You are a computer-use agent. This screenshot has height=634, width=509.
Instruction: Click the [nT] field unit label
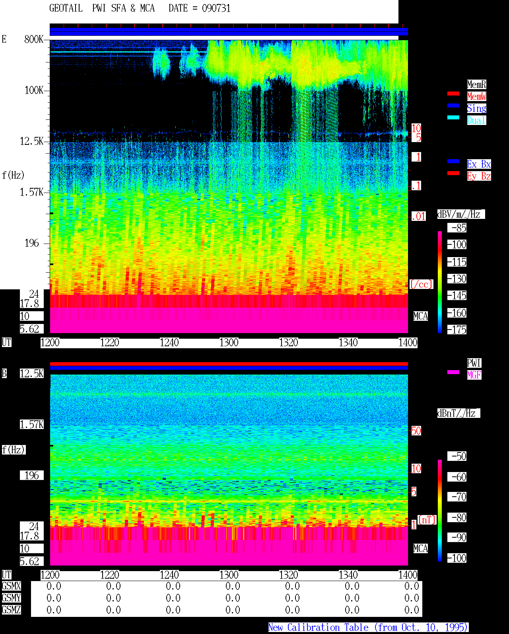click(427, 520)
